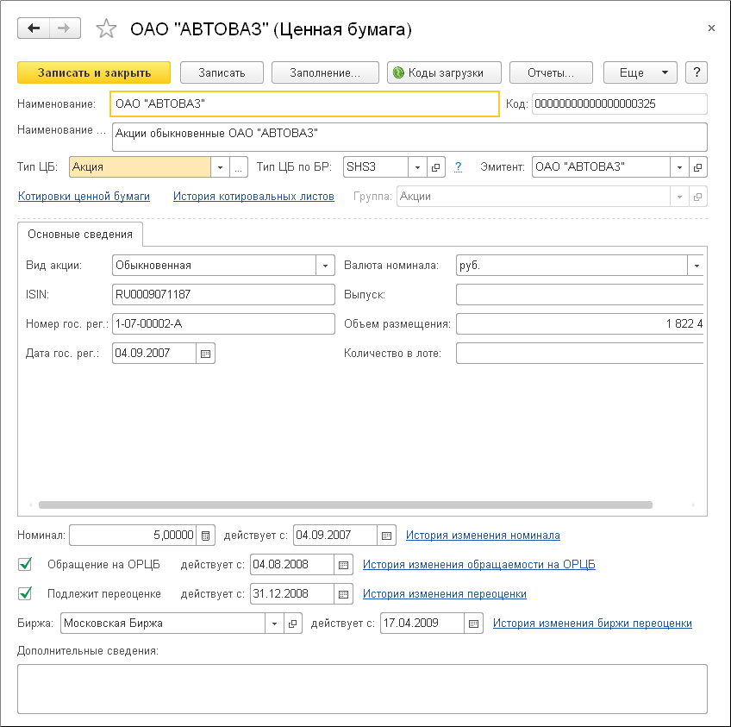Open the Еще menu button
The width and height of the screenshot is (731, 727).
(x=640, y=72)
